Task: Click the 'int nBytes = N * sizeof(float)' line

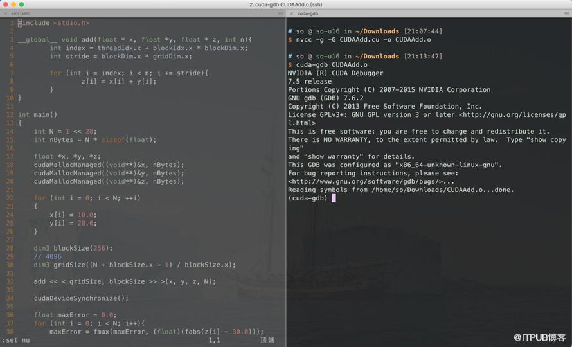Action: tap(95, 139)
